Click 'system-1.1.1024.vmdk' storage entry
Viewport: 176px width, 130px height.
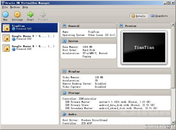coord(125,102)
